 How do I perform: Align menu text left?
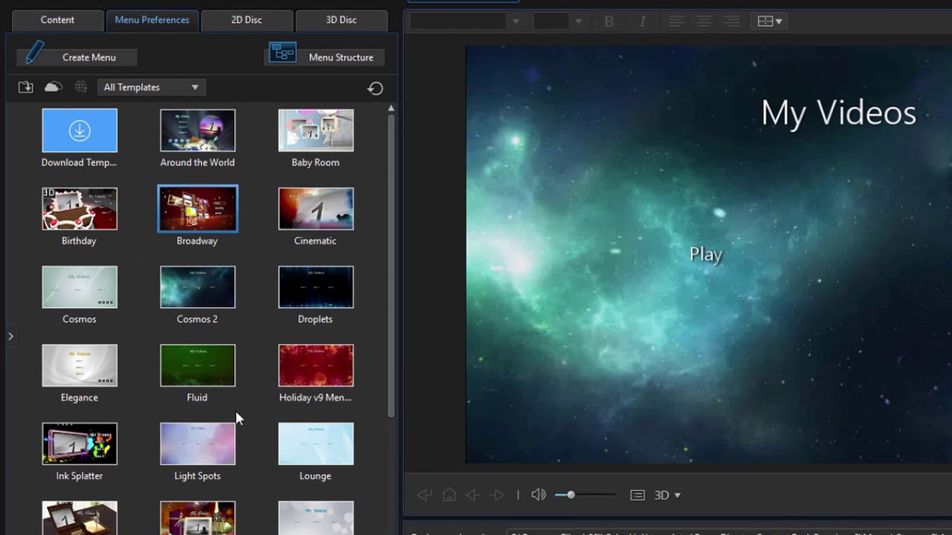[676, 22]
